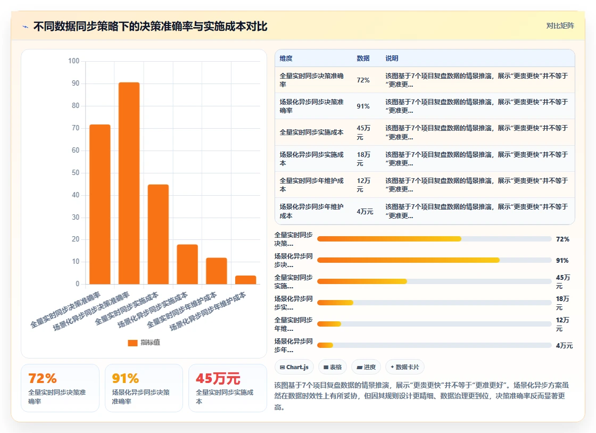Click the 进度 tag chip
Viewport: 596px width, 433px height.
click(x=366, y=367)
